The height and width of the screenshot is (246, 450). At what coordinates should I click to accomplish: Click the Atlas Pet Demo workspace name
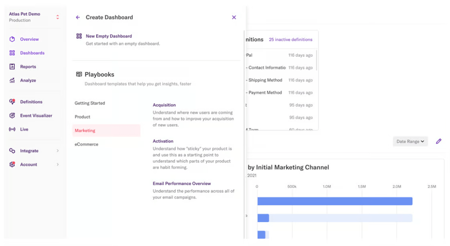click(x=24, y=14)
